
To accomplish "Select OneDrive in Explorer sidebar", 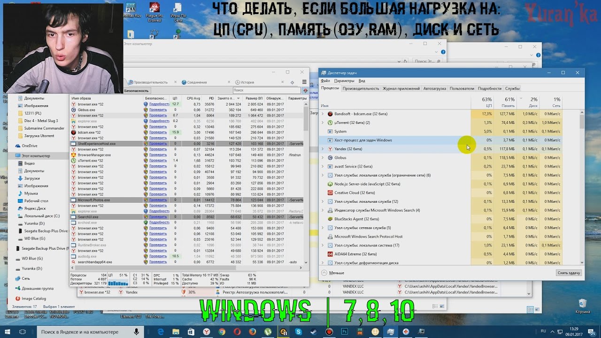I will pos(30,146).
